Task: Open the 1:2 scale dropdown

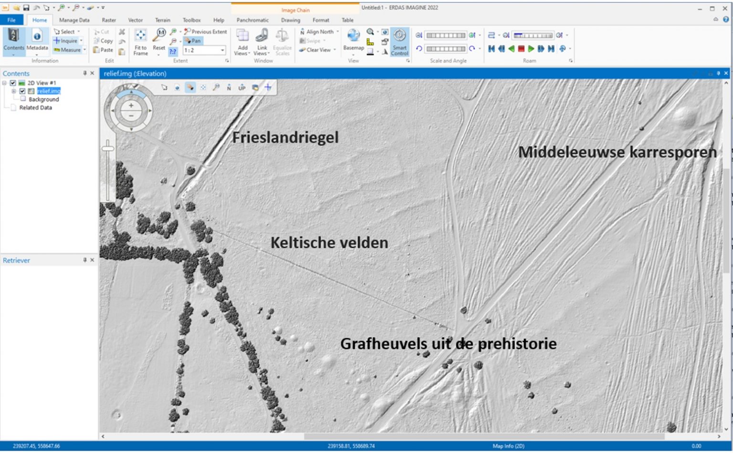Action: [222, 50]
